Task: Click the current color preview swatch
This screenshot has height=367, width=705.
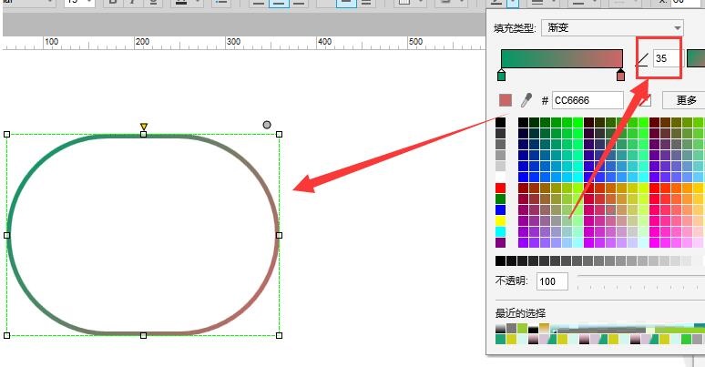Action: (505, 100)
